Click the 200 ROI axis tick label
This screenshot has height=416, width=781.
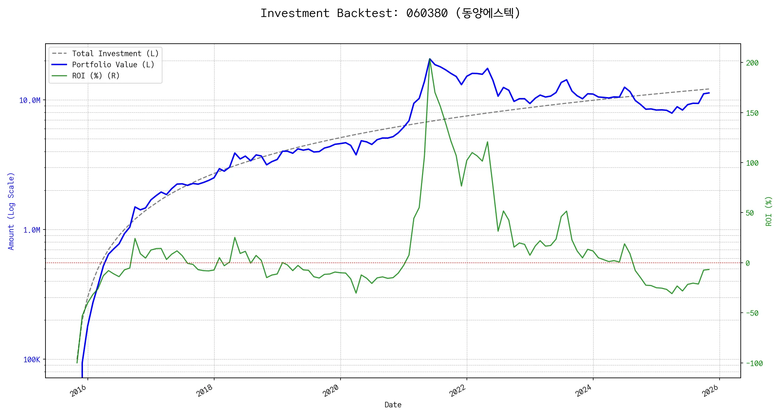tap(752, 63)
